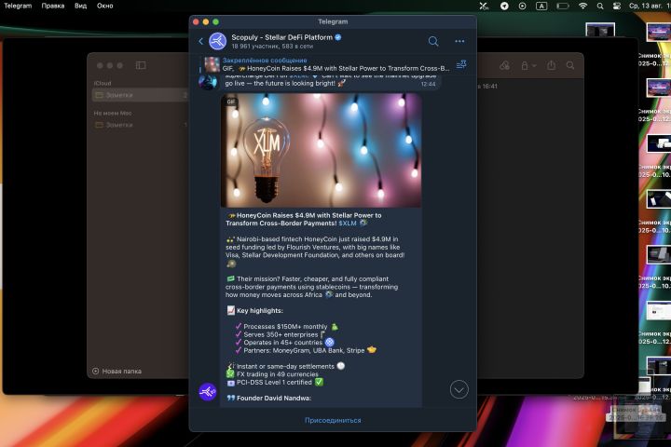Go back using Telegram's back arrow
The image size is (671, 447).
pyautogui.click(x=201, y=42)
